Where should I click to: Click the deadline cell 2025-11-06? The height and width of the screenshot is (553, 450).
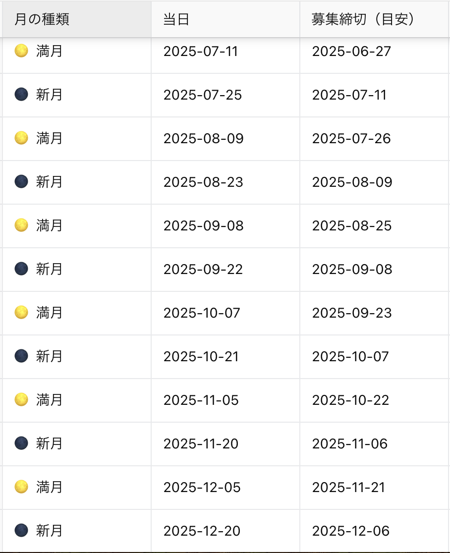coord(374,443)
